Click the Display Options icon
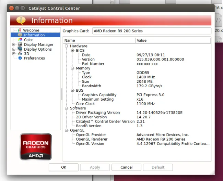 [20, 49]
